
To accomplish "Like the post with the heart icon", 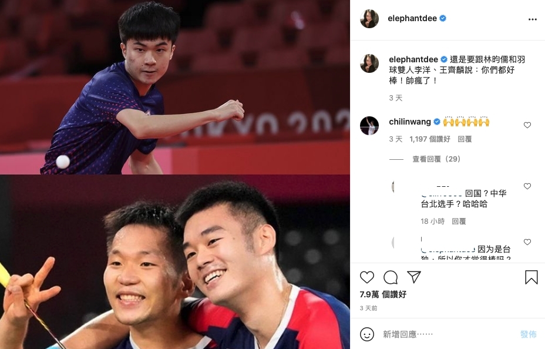I will (x=366, y=277).
